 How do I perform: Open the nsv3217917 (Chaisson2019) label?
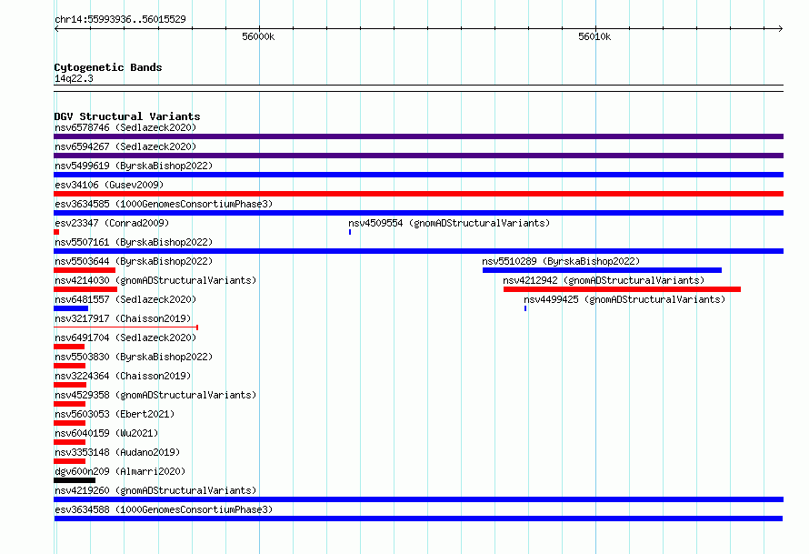123,318
